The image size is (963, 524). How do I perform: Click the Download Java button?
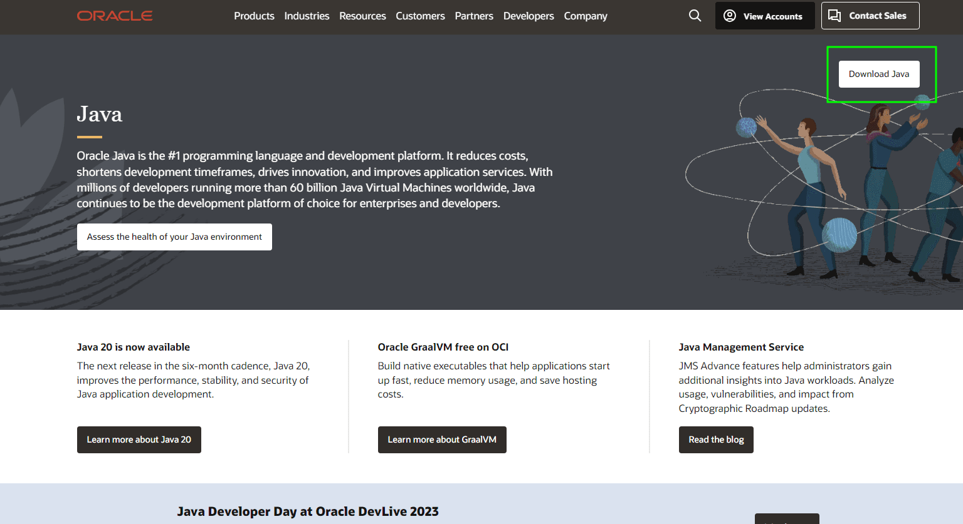(x=879, y=74)
